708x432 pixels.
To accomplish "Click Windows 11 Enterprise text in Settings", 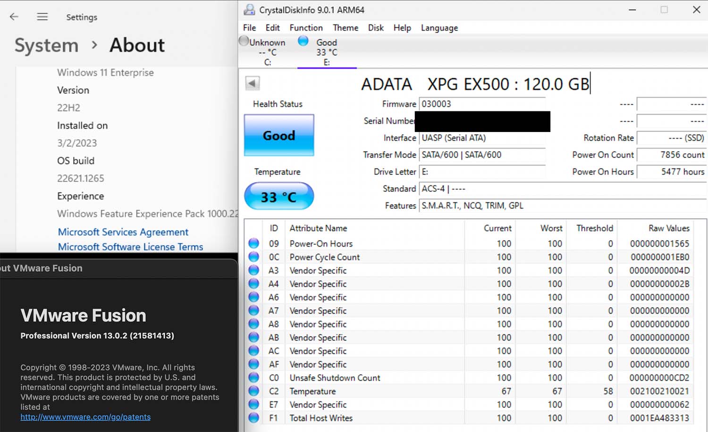I will 105,73.
